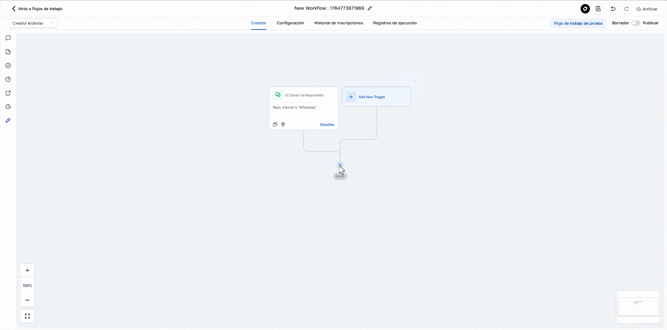Go back to Flujos de trabajo

pyautogui.click(x=37, y=9)
